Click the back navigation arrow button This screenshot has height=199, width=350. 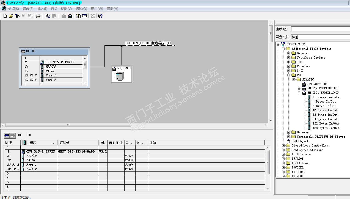[x=7, y=135]
